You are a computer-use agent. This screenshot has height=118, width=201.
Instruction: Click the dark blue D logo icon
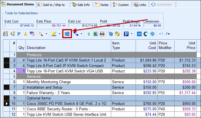pos(126,34)
